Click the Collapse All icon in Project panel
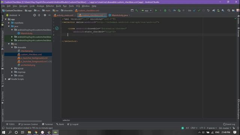This screenshot has height=135, width=240. [x=39, y=15]
